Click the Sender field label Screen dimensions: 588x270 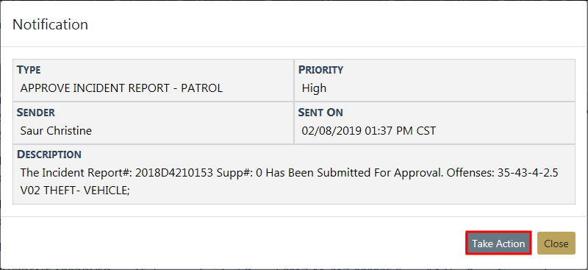pos(36,113)
